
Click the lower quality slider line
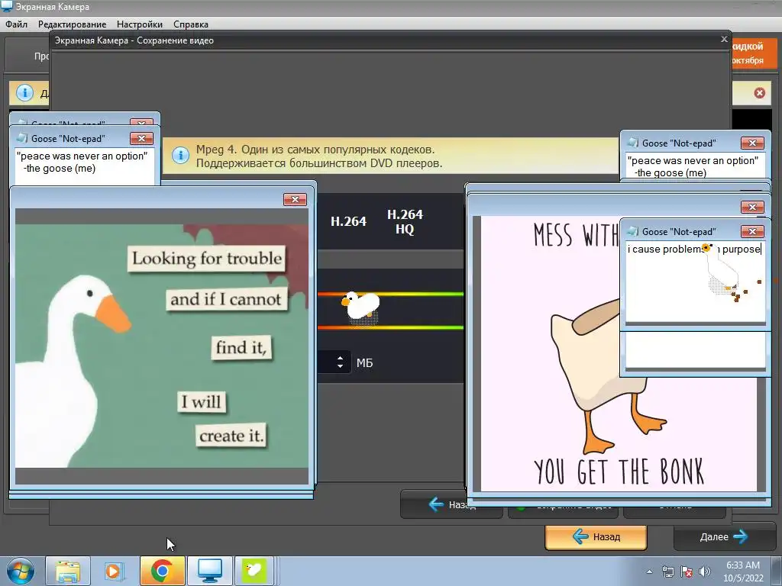click(390, 327)
